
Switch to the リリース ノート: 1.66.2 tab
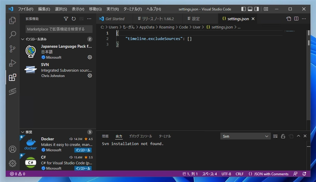(158, 19)
